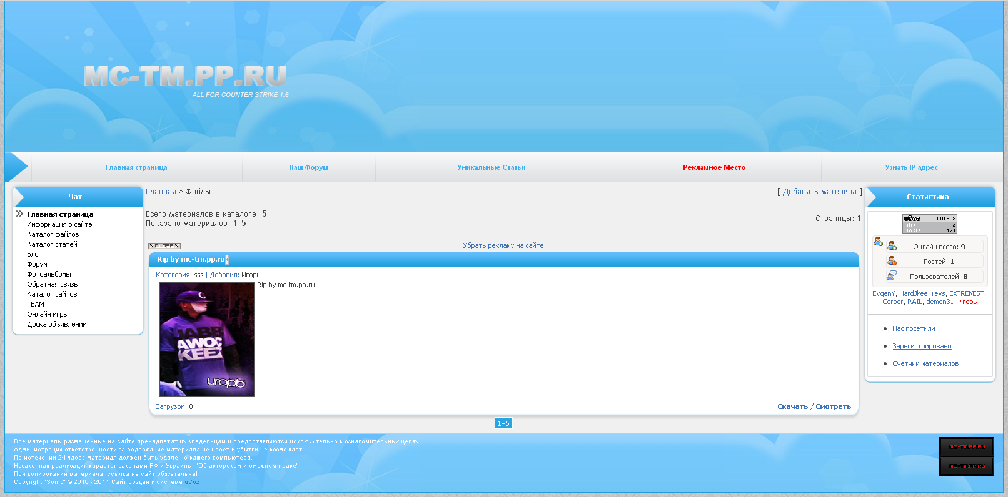Click the 'Зарегистрировано' link
The image size is (1008, 497).
(x=922, y=346)
